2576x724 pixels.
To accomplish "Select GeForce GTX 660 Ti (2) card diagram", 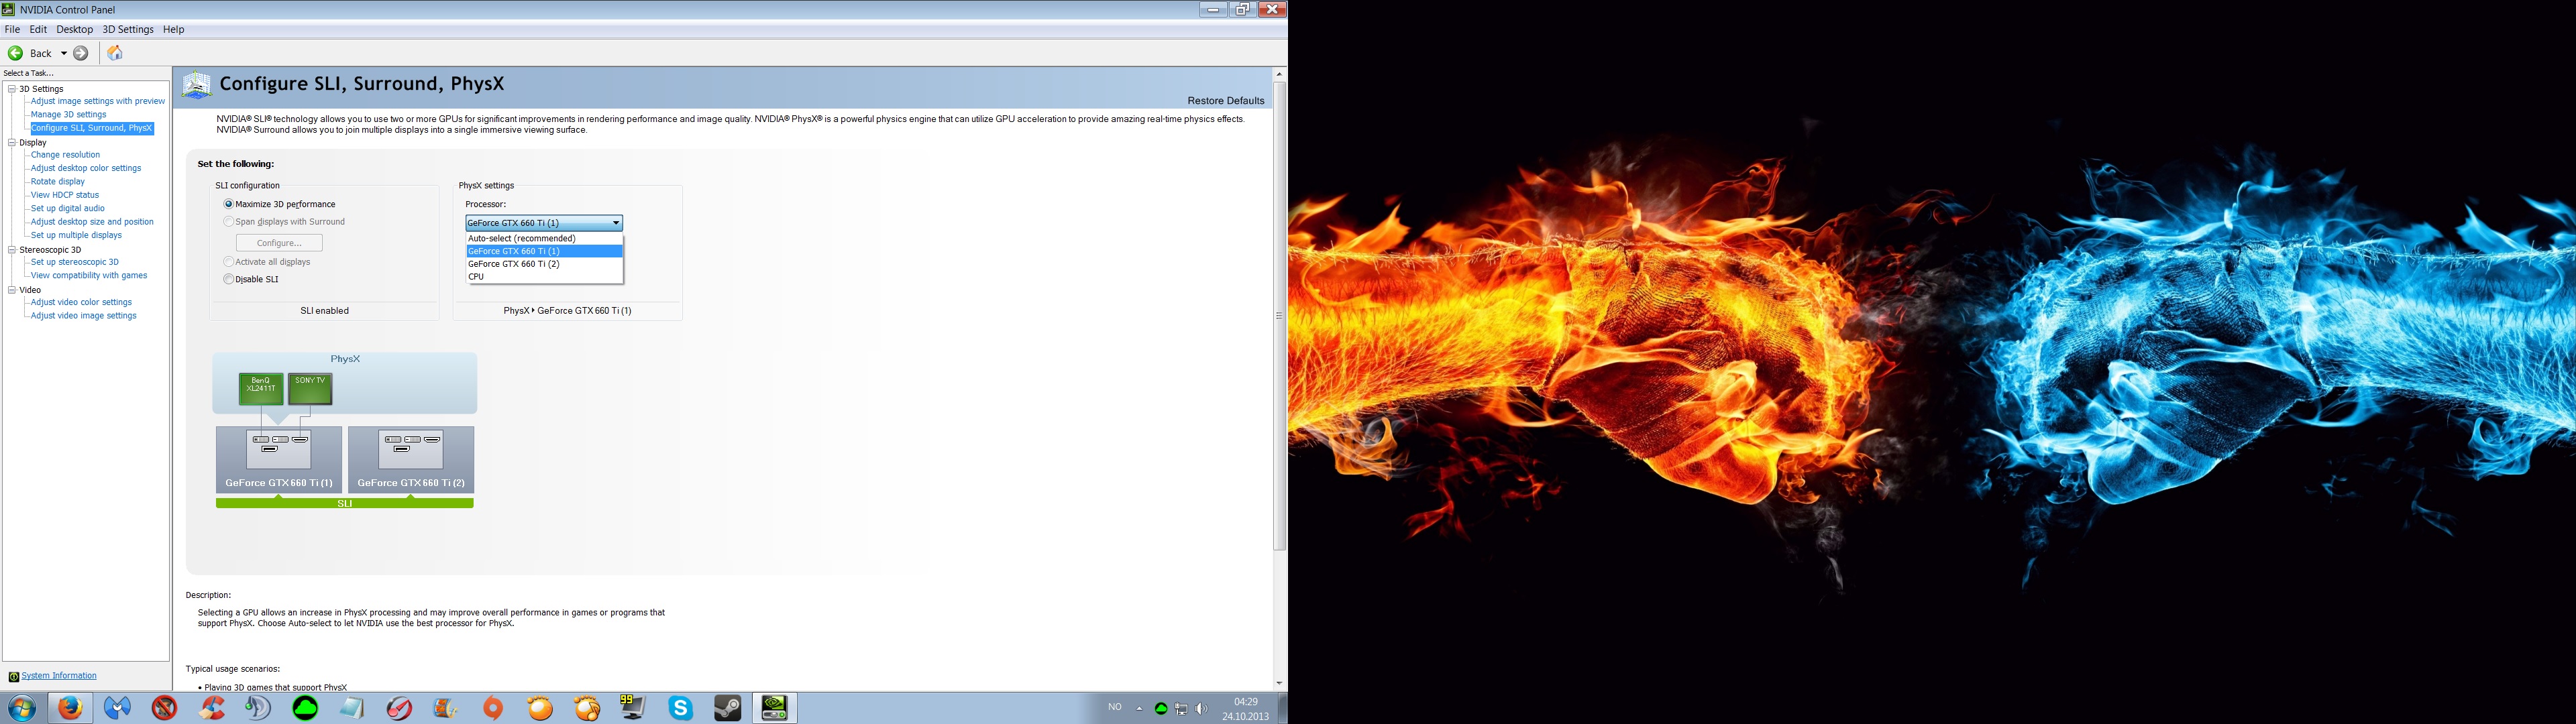I will point(411,460).
